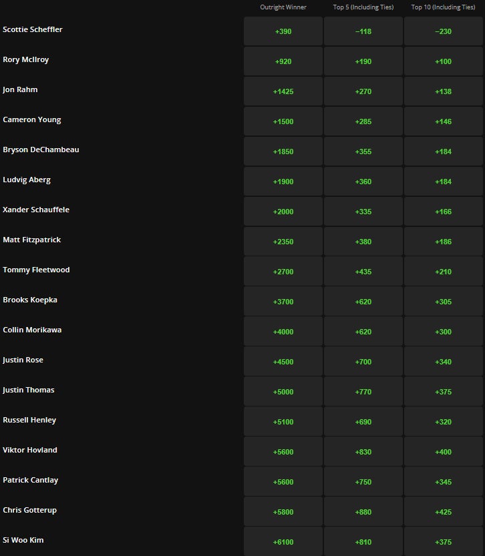Pick Brooks Koepka Top 10 +305
The height and width of the screenshot is (556, 485).
click(x=443, y=302)
